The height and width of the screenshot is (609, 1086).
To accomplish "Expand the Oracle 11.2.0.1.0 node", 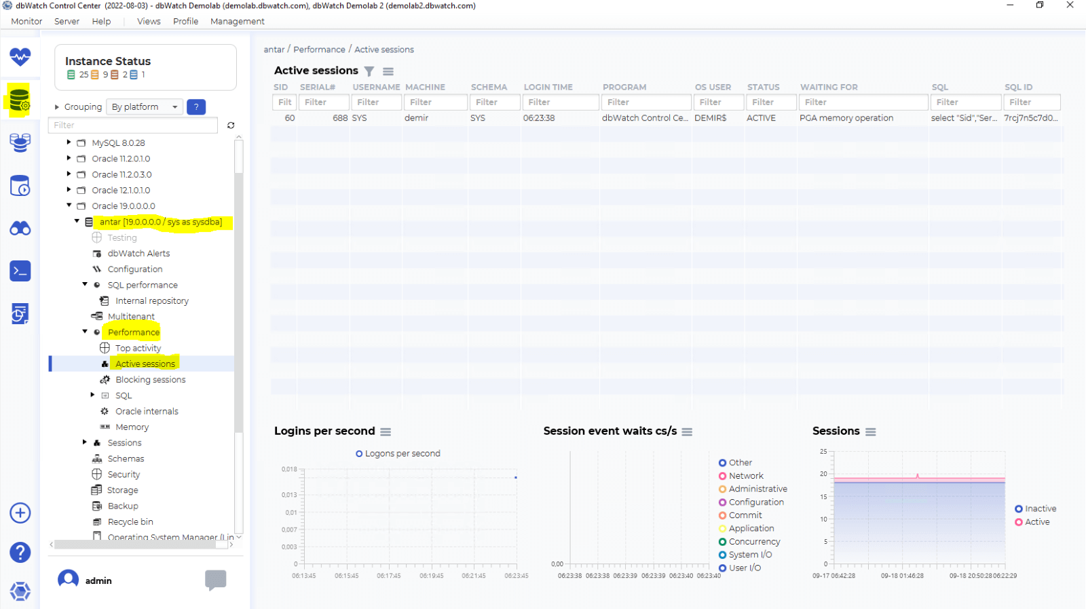I will 69,158.
